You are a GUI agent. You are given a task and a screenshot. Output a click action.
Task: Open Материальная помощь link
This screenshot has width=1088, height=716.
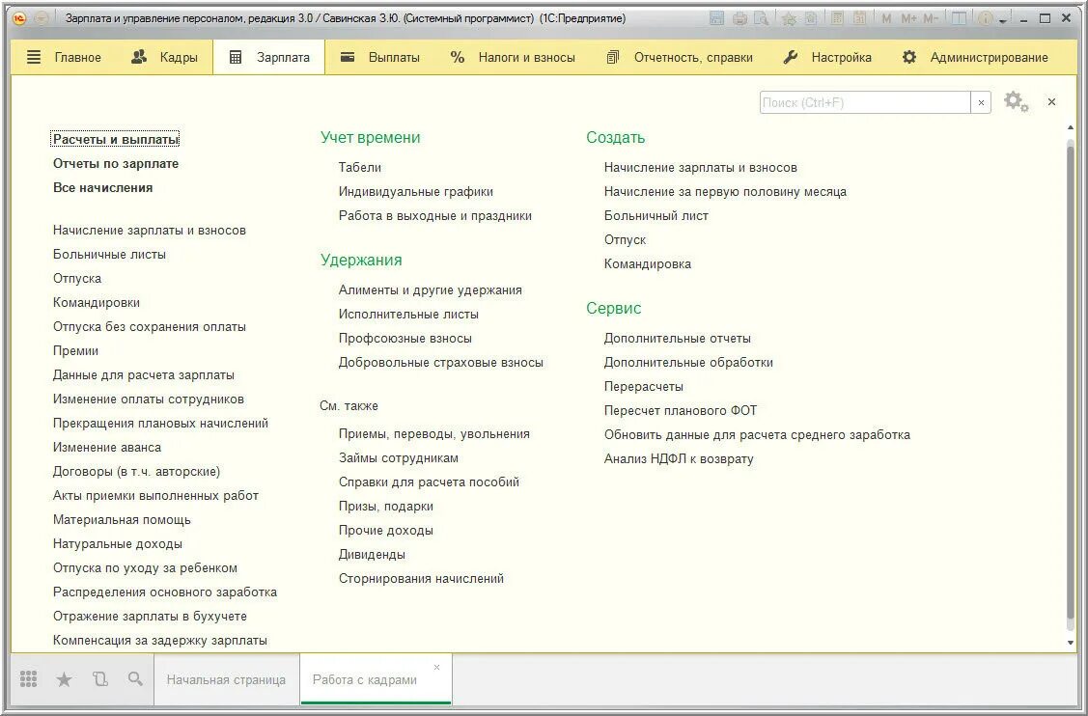[122, 520]
